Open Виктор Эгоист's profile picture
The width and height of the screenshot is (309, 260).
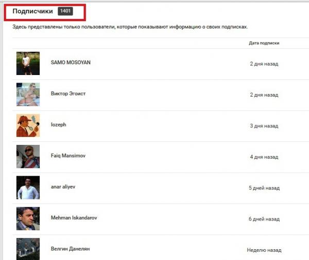click(28, 94)
